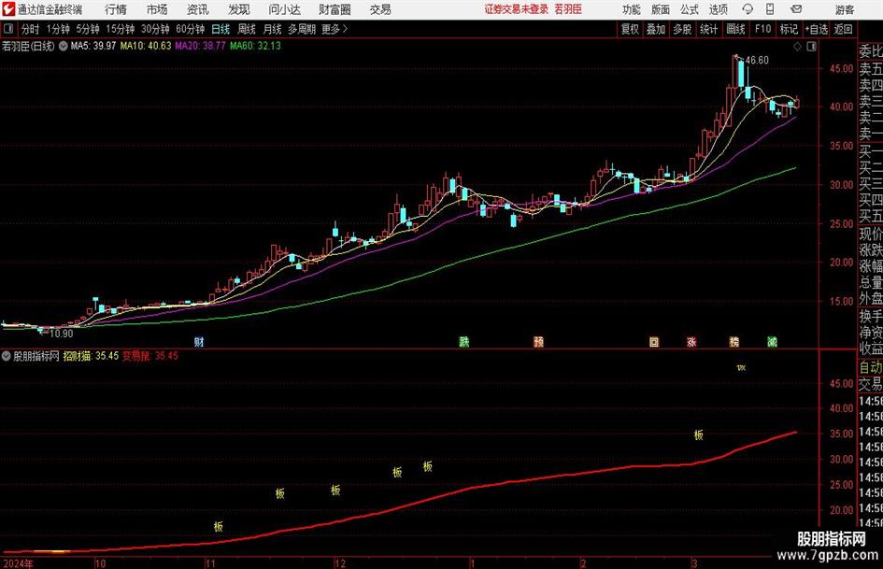Click the 证券交易未登录 login link

(x=516, y=9)
